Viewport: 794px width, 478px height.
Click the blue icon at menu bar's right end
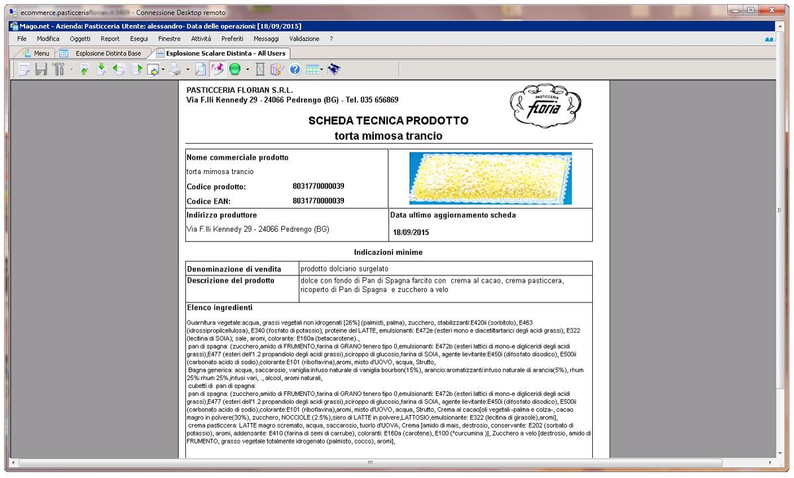[x=769, y=39]
